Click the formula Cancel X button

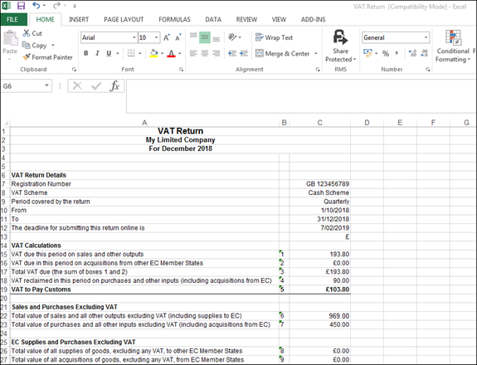click(77, 86)
